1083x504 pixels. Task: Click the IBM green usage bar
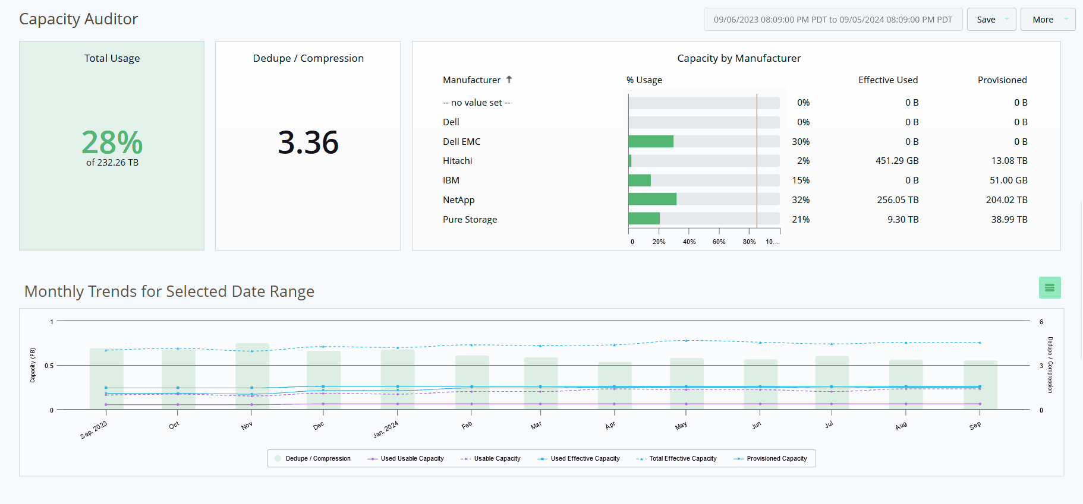(640, 180)
